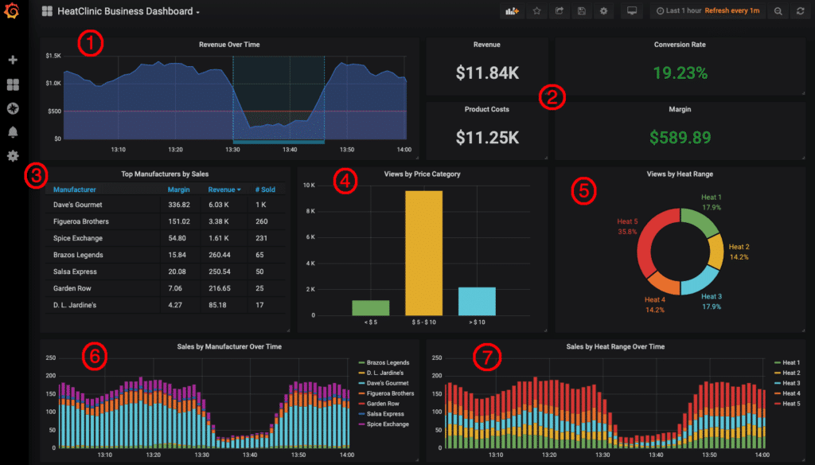Screen dimensions: 815x465
Task: Open the Grafana logo home menu
Action: point(11,11)
